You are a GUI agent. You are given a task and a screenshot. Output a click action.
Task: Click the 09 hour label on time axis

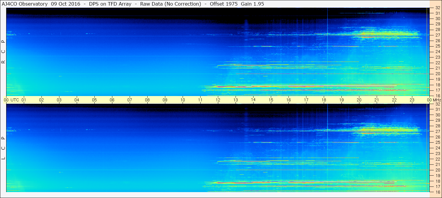click(x=165, y=100)
